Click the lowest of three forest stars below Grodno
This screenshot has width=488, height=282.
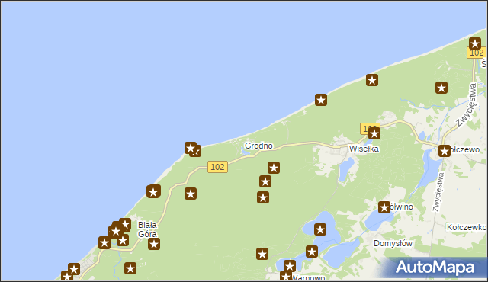click(x=263, y=197)
